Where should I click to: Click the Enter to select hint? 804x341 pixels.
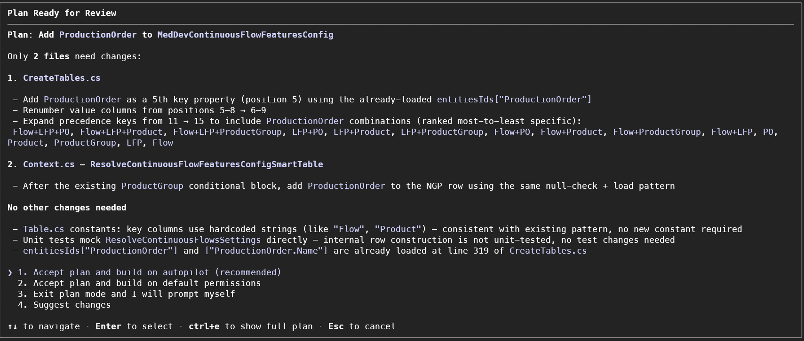click(x=134, y=326)
